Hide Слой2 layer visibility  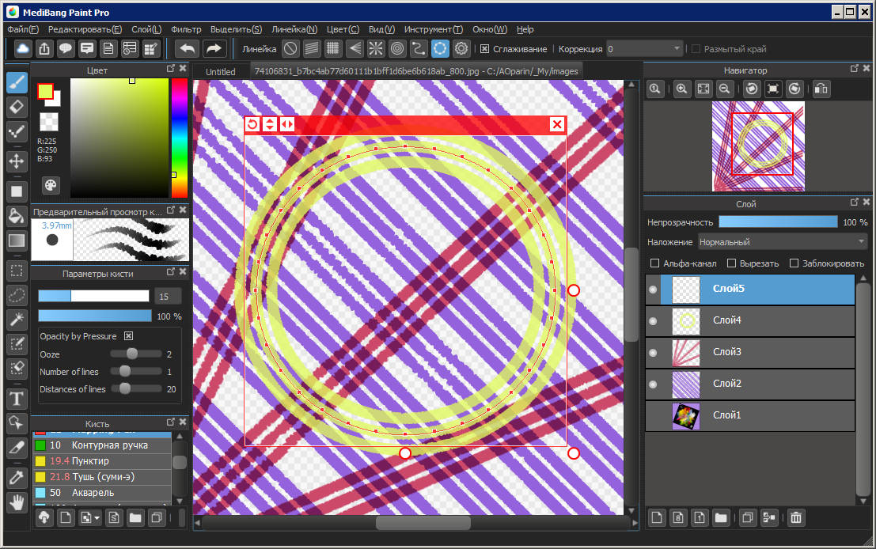coord(653,384)
